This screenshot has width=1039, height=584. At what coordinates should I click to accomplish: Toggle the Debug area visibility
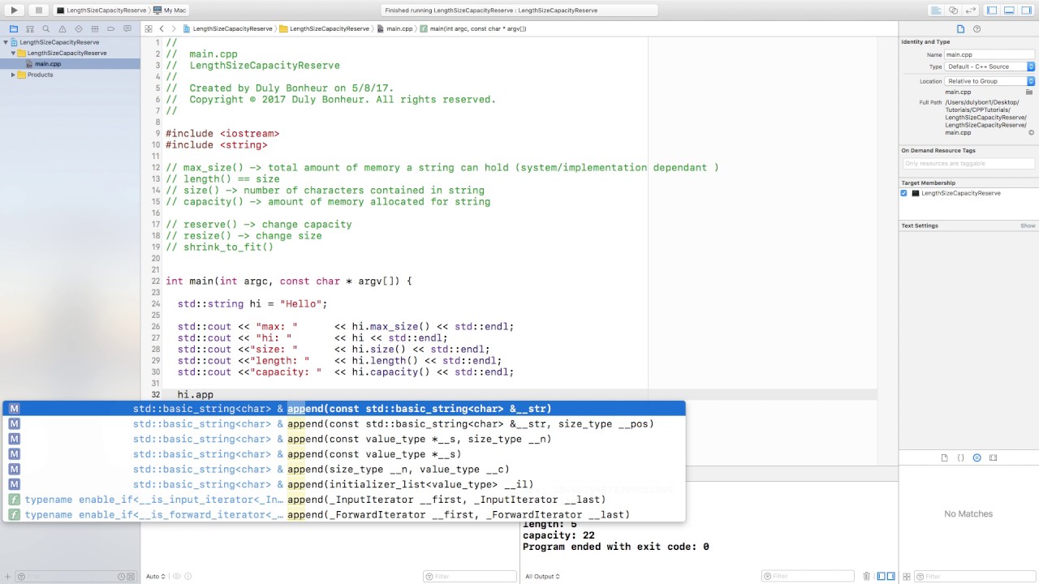tap(1009, 11)
